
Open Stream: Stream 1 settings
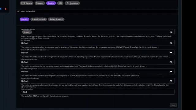pos(39,19)
